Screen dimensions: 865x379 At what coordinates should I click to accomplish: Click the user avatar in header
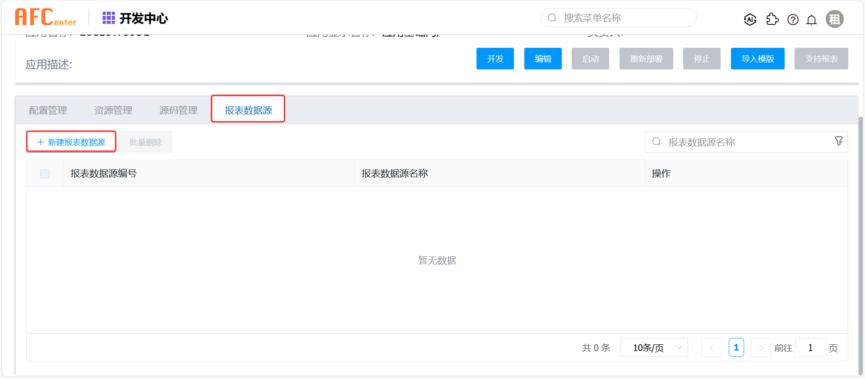(x=834, y=19)
